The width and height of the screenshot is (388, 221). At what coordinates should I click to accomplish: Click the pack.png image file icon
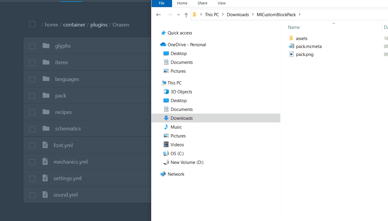[291, 54]
